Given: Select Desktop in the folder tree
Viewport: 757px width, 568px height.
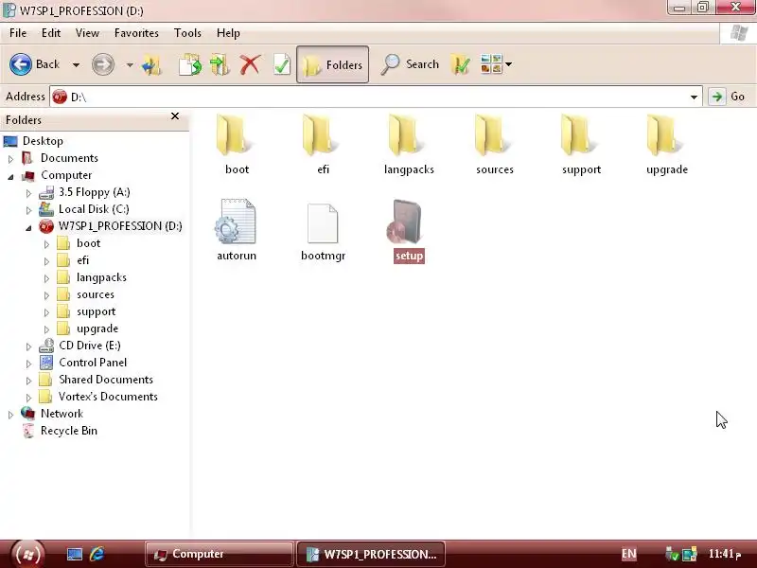Looking at the screenshot, I should tap(43, 141).
